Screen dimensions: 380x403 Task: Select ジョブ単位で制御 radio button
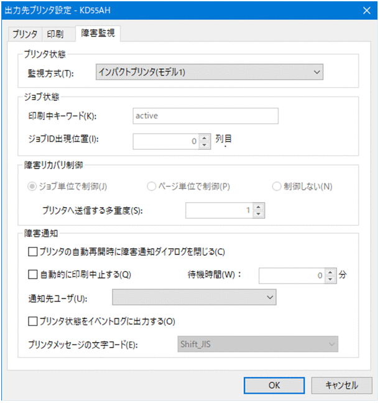coord(32,187)
